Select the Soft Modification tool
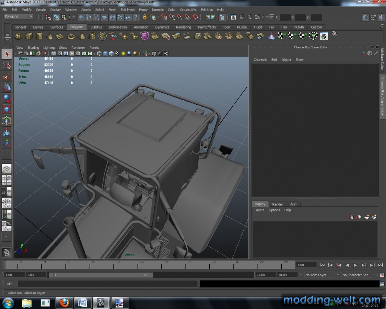386x309 pixels. [7, 132]
